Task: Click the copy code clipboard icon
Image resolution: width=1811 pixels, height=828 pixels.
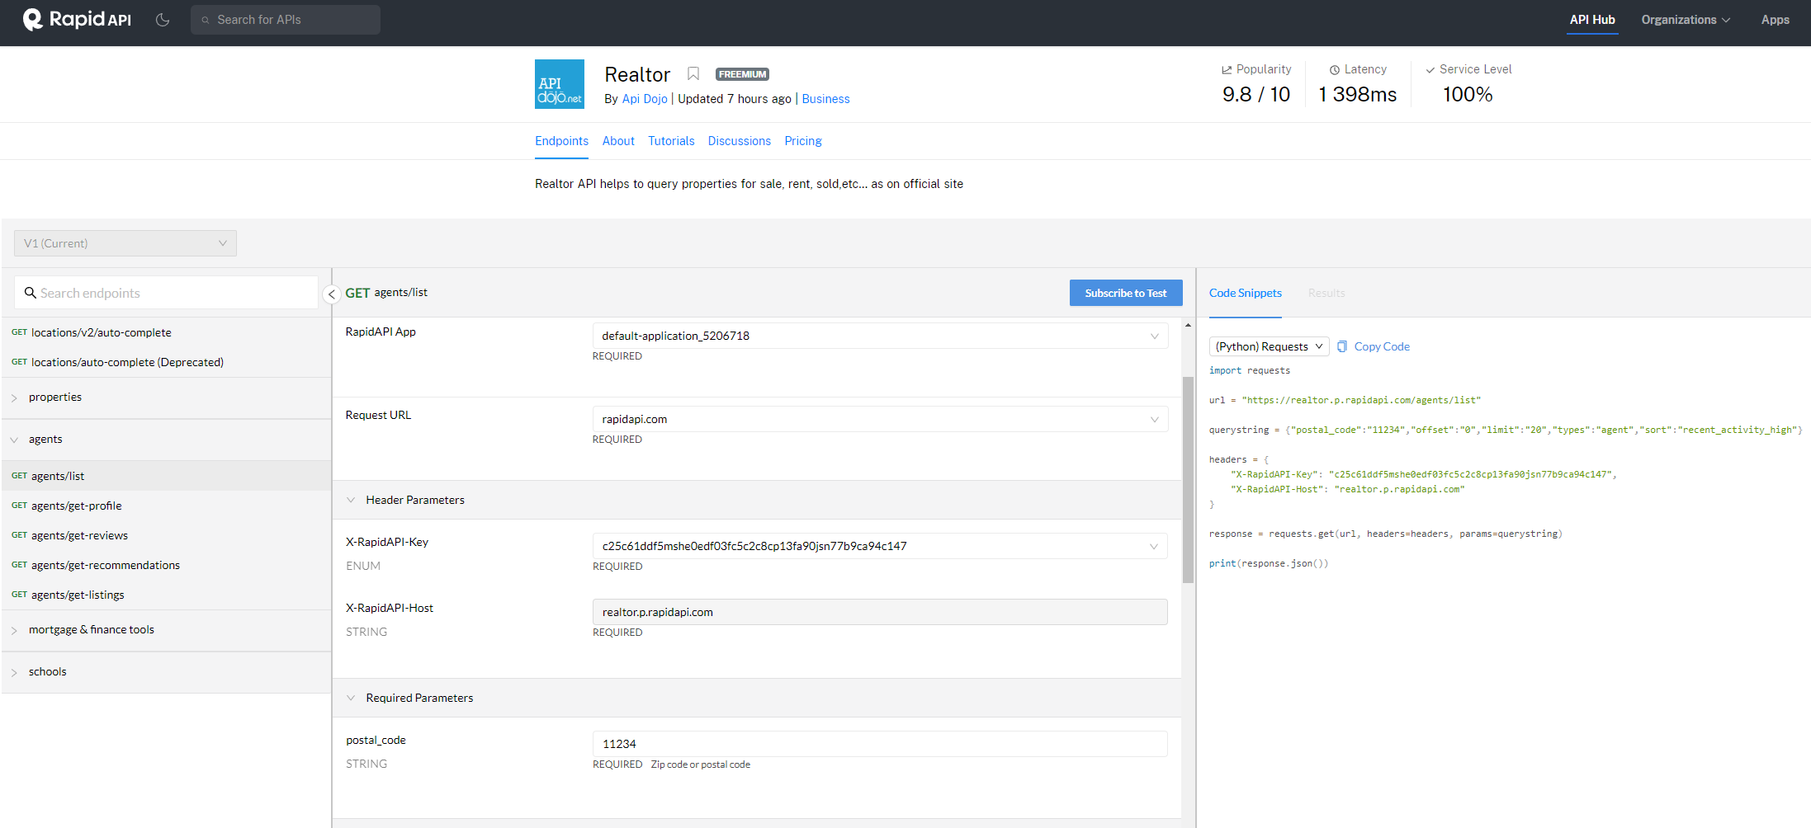Action: tap(1342, 346)
